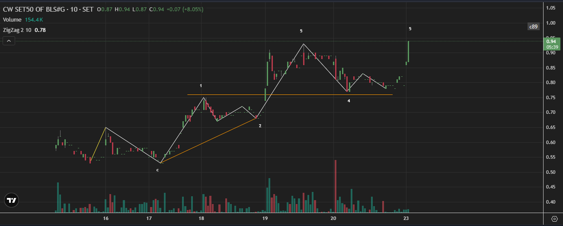Click the 0.50 price axis label
This screenshot has width=563, height=226.
pyautogui.click(x=551, y=173)
